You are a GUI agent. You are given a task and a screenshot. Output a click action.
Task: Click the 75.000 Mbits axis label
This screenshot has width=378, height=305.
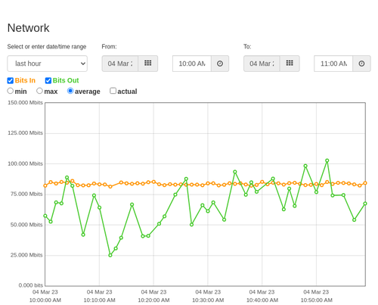[x=26, y=194]
